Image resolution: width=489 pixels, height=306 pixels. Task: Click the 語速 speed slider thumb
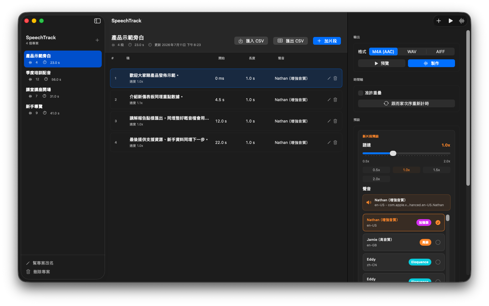point(393,153)
